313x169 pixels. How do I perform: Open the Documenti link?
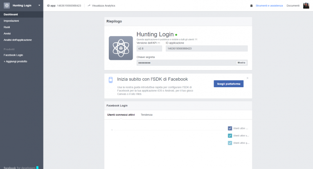(x=293, y=6)
